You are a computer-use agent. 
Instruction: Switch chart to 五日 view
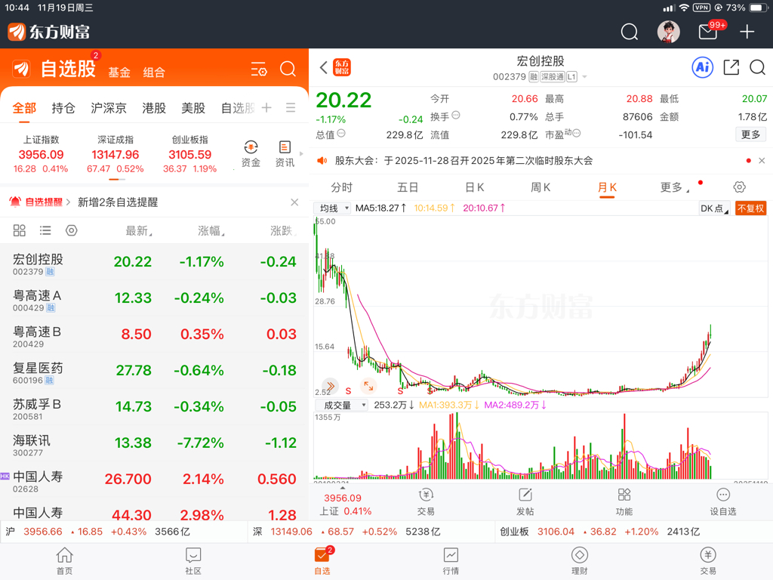(x=408, y=187)
